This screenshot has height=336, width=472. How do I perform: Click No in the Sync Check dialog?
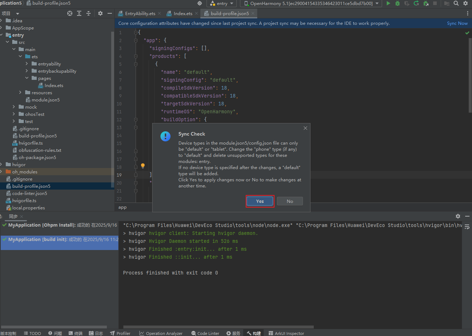click(x=290, y=201)
